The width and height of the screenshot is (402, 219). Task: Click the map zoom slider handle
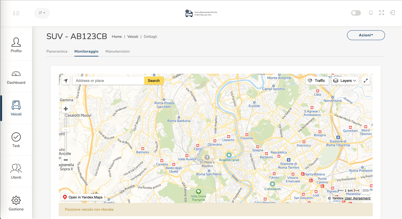click(x=66, y=130)
